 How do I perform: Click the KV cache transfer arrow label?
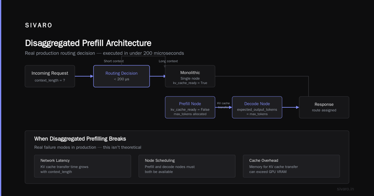tap(223, 105)
